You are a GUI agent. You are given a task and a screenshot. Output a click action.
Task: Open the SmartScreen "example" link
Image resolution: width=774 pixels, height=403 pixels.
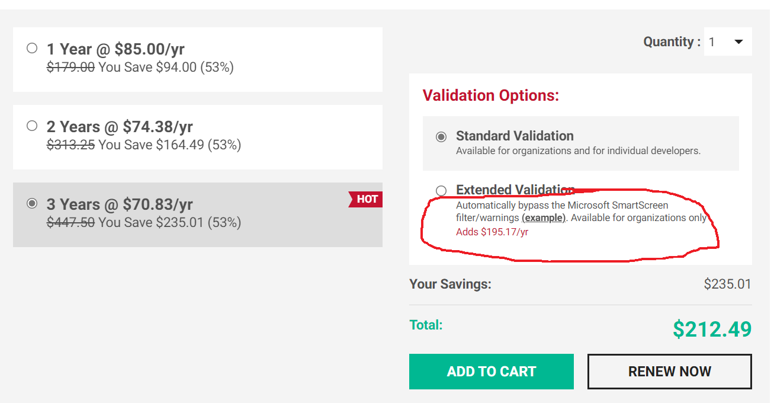coord(544,218)
